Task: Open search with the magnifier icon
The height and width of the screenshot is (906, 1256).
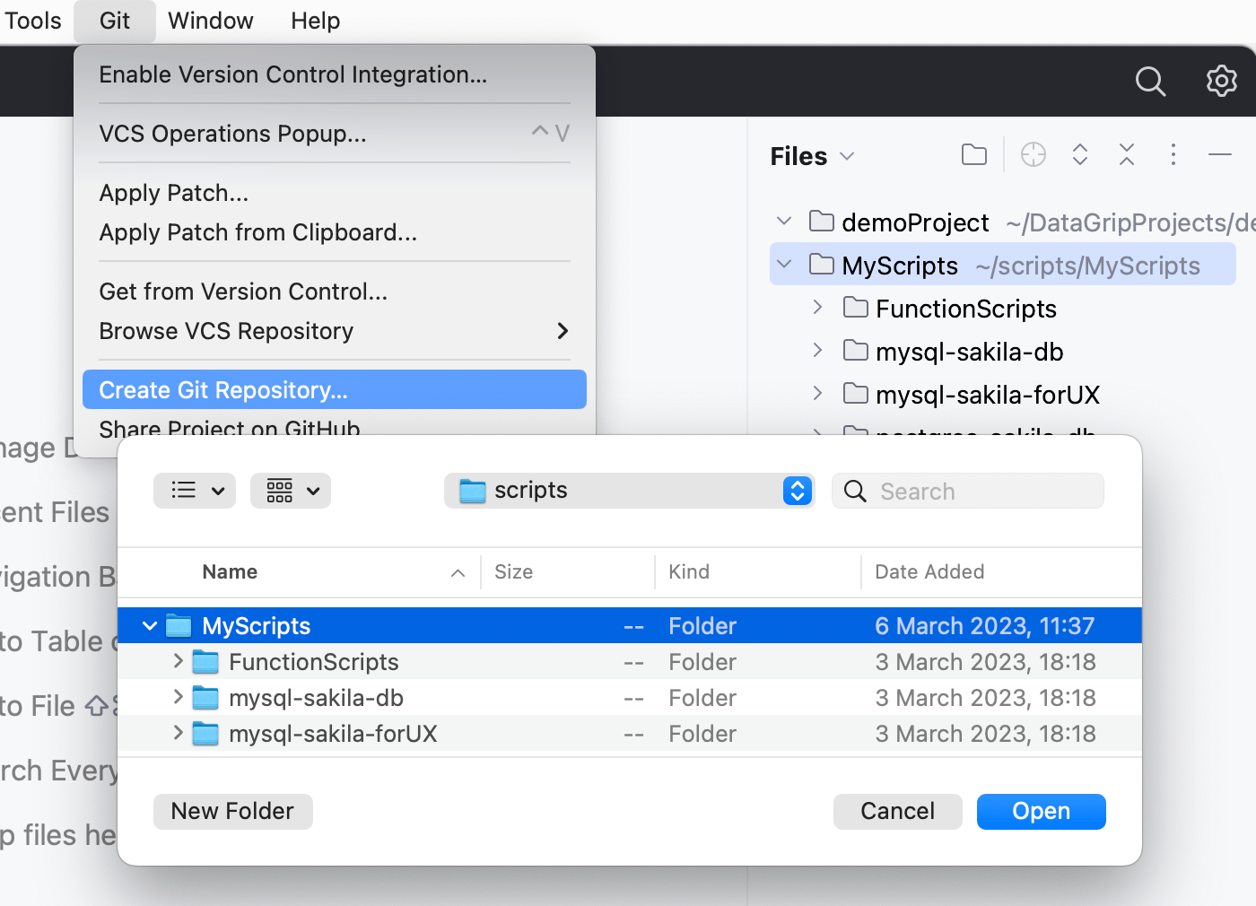Action: 1150,81
